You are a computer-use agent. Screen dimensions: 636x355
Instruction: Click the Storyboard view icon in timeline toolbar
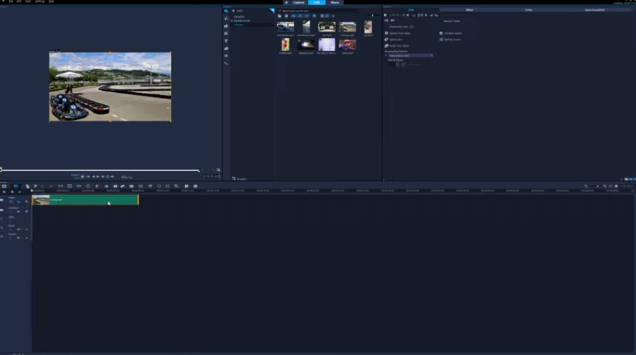(4, 186)
